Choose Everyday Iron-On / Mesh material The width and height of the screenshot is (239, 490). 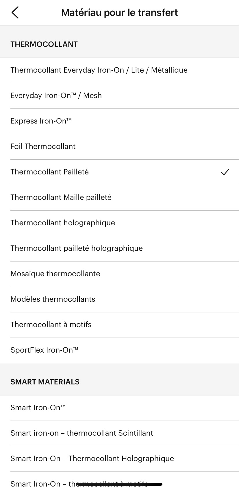coord(56,96)
